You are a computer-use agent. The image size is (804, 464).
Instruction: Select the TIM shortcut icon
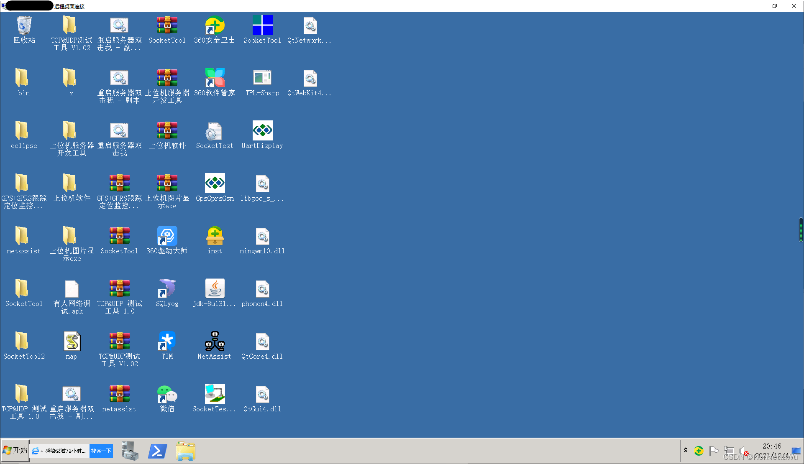[167, 342]
